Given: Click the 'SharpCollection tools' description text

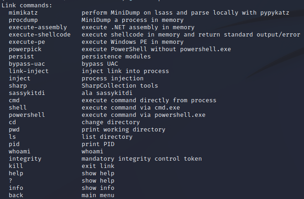Looking at the screenshot, I should pos(119,86).
